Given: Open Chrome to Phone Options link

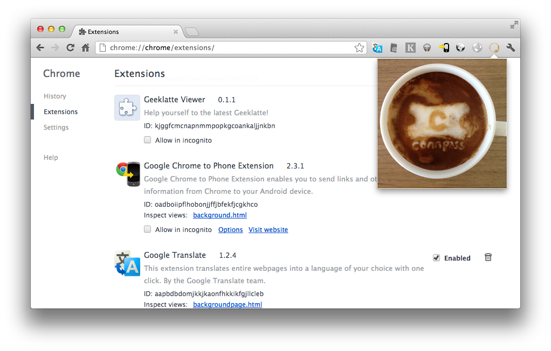Looking at the screenshot, I should coord(231,229).
